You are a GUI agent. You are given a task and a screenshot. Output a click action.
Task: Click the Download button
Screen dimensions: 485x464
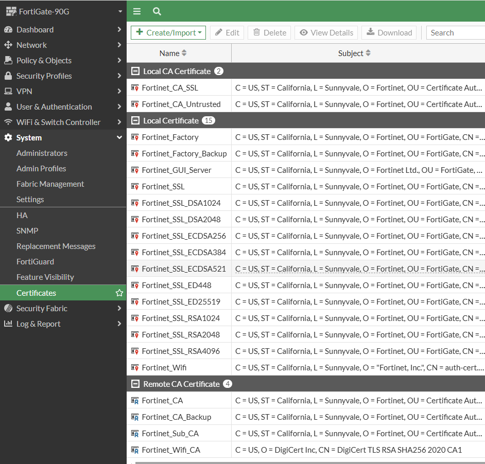pos(389,32)
